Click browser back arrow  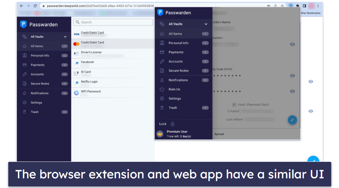point(21,6)
